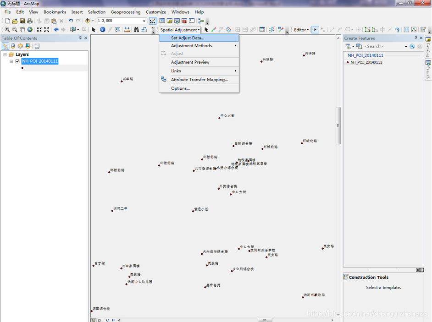Open the View Link Table icon
Image resolution: width=432 pixels, height=322 pixels.
click(262, 29)
